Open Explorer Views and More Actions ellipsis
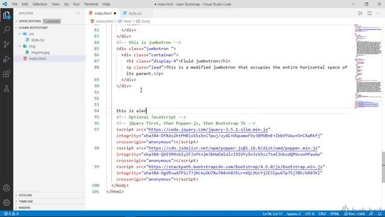 tap(78, 13)
